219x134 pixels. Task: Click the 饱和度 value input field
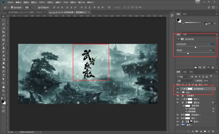(x=212, y=50)
